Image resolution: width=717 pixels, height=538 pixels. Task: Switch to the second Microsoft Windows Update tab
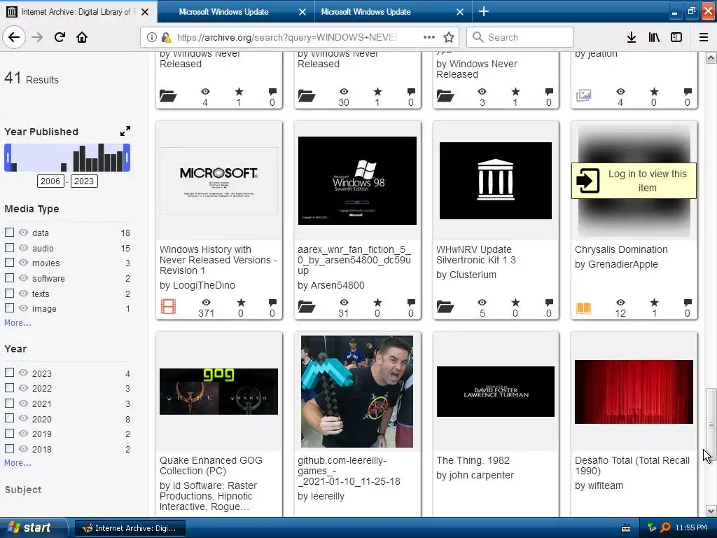394,11
